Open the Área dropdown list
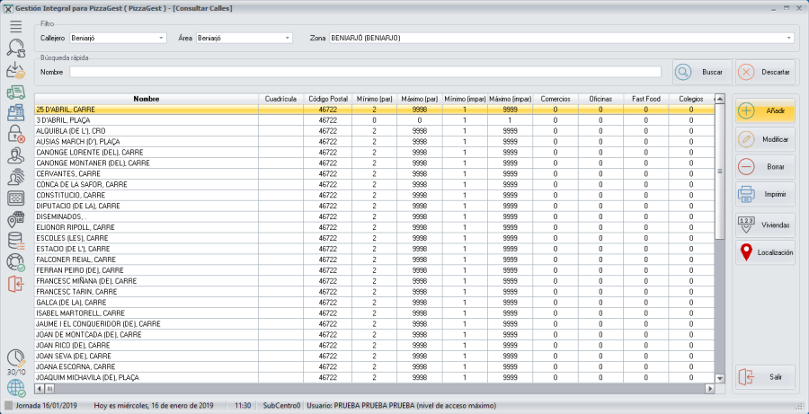This screenshot has width=809, height=414. (x=288, y=39)
